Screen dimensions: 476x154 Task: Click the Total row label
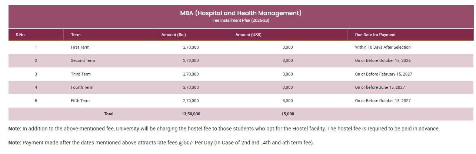[x=109, y=114]
